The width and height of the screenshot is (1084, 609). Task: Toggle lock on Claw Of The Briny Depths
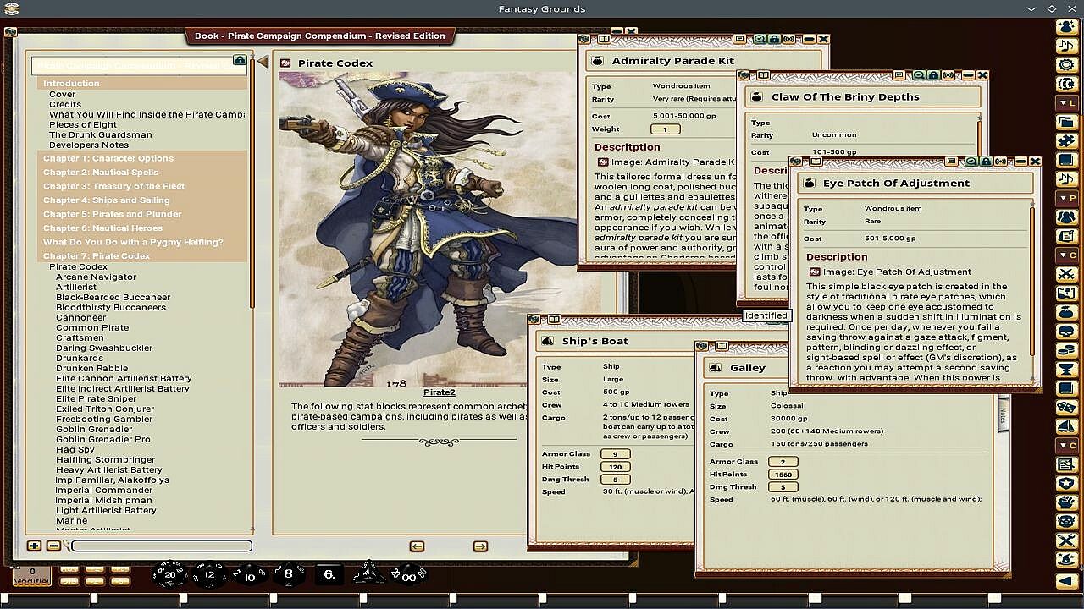(x=933, y=75)
